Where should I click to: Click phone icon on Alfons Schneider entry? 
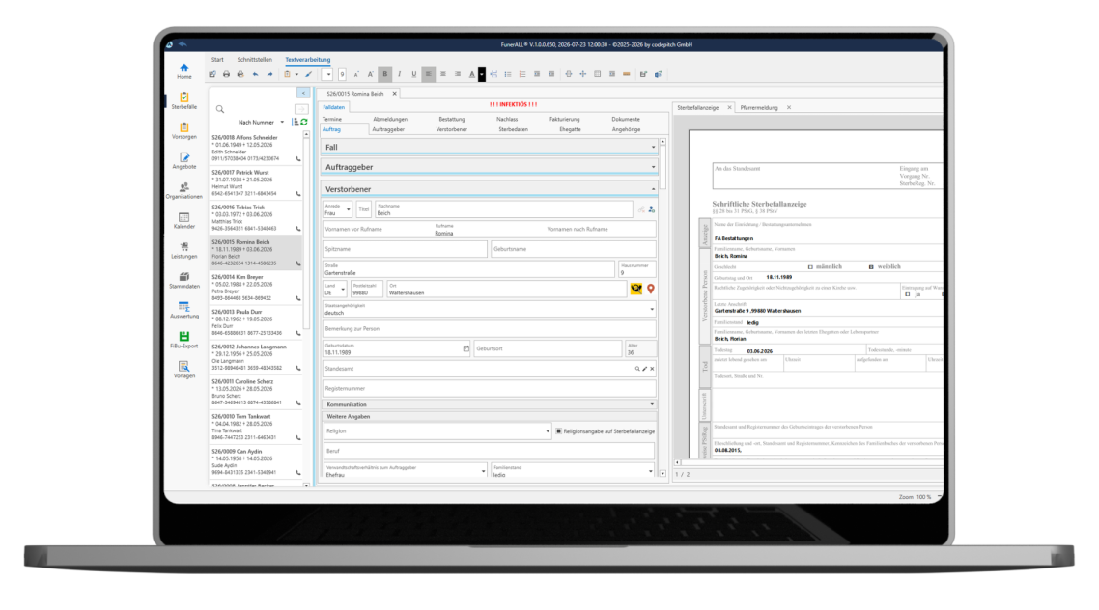click(297, 159)
